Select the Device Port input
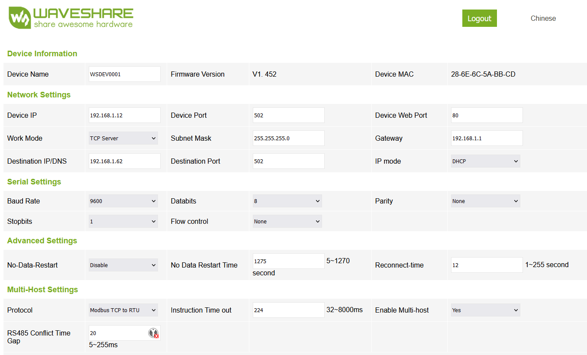587x355 pixels. [289, 115]
